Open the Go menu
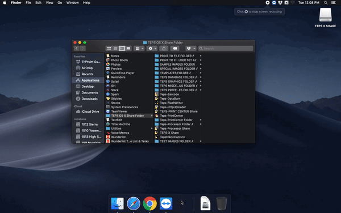341x213 pixels. pos(60,3)
